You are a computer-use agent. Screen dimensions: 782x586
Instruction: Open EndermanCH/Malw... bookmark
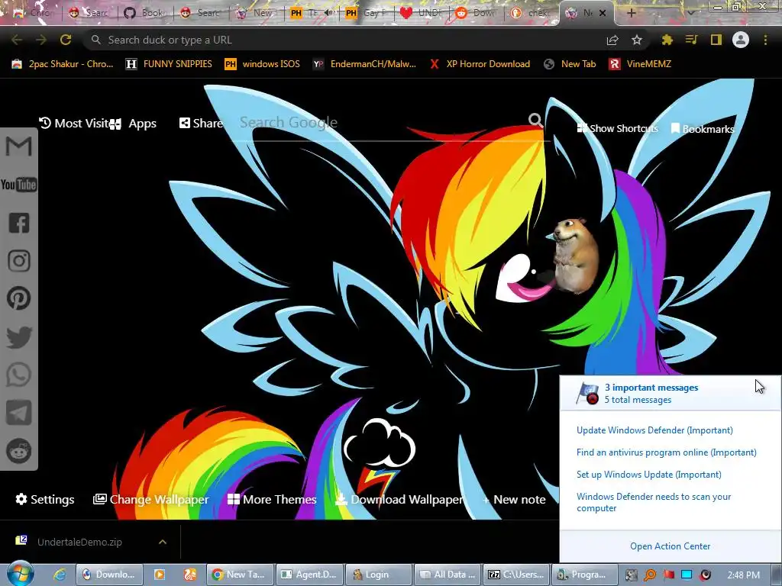(x=364, y=64)
